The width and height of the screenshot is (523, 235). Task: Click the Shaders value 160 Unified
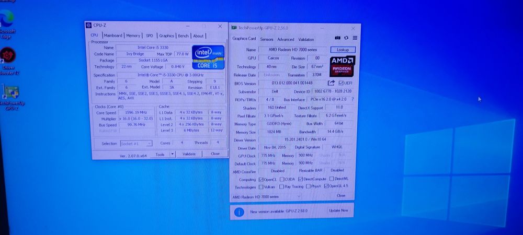pos(276,108)
